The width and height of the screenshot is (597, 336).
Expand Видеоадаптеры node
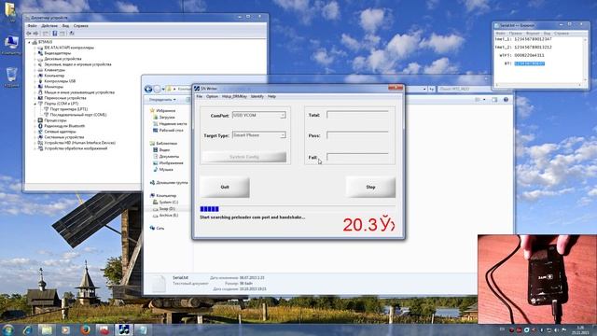point(35,53)
